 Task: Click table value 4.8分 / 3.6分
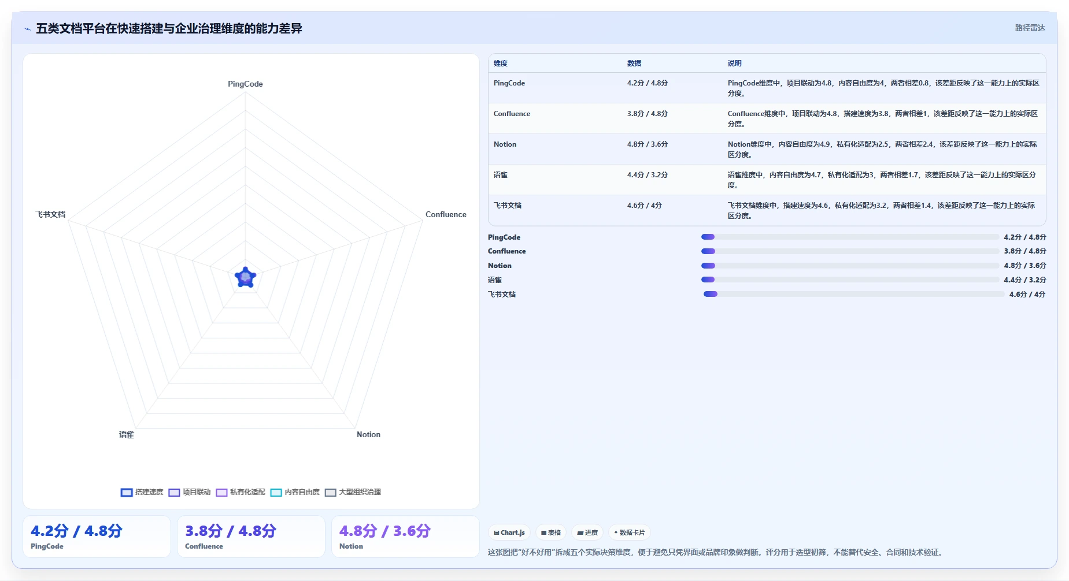pos(648,144)
